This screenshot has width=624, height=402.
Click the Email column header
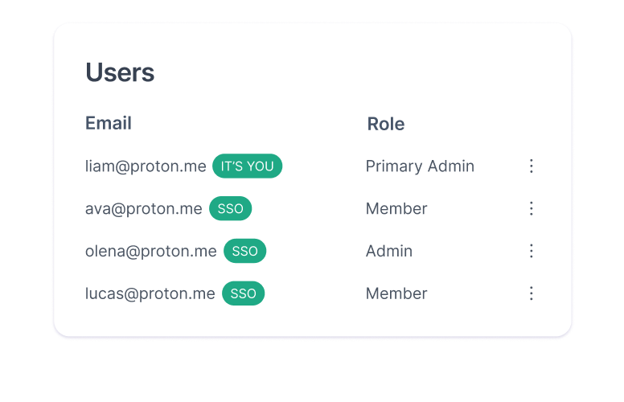tap(109, 123)
